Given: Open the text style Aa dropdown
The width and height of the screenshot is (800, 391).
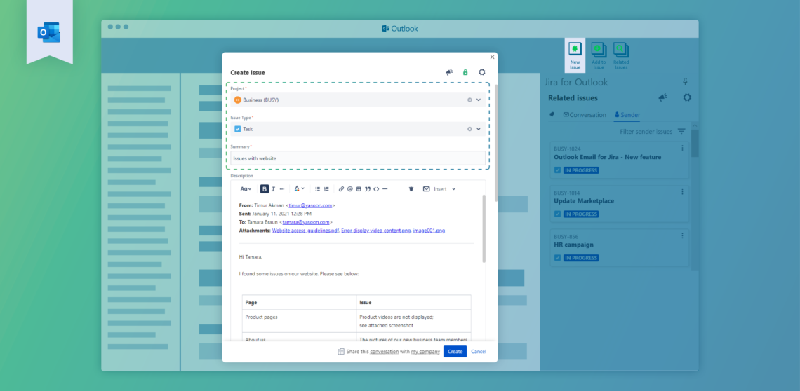Looking at the screenshot, I should pos(246,189).
